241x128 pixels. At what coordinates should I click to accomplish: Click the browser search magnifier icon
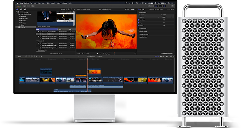pyautogui.click(x=74, y=9)
